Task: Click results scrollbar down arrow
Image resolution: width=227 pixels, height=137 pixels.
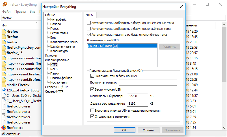Action: coord(224,128)
